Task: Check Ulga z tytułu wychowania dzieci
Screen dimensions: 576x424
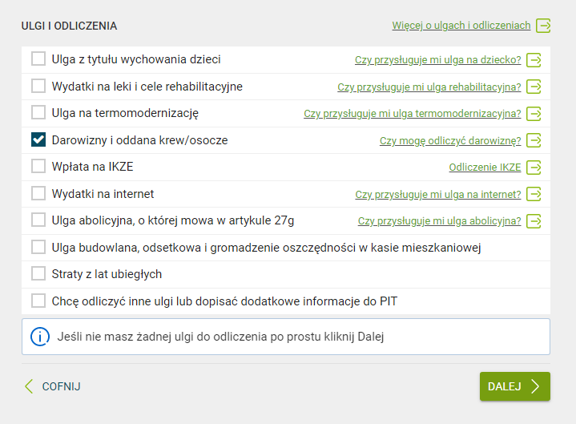Action: coord(38,59)
